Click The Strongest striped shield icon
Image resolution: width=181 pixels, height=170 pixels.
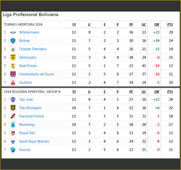coord(13,108)
